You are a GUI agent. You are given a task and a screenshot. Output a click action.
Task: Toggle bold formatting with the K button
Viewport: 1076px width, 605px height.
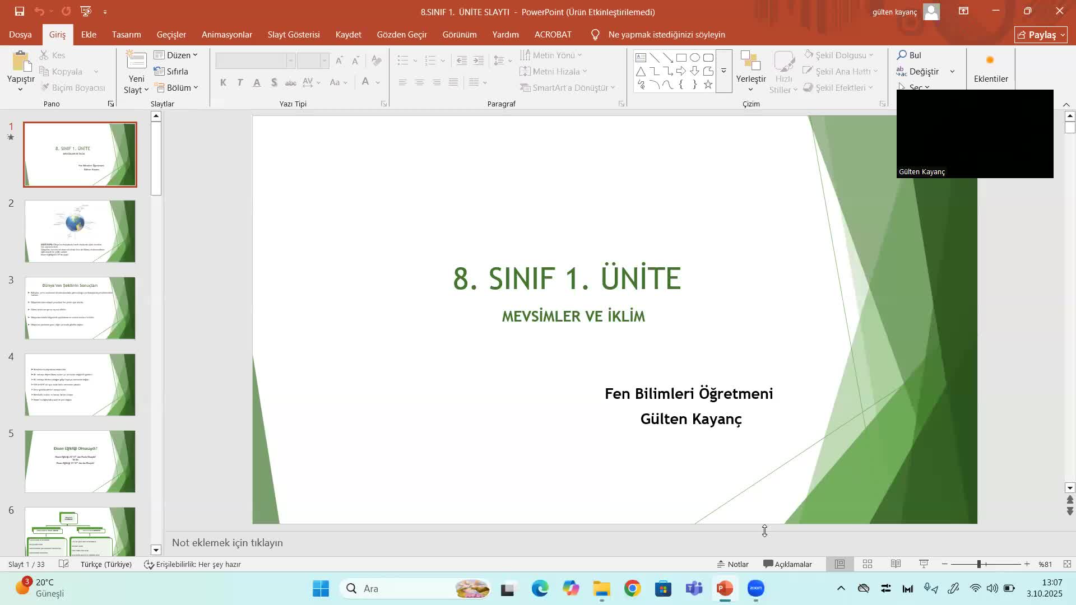[223, 82]
